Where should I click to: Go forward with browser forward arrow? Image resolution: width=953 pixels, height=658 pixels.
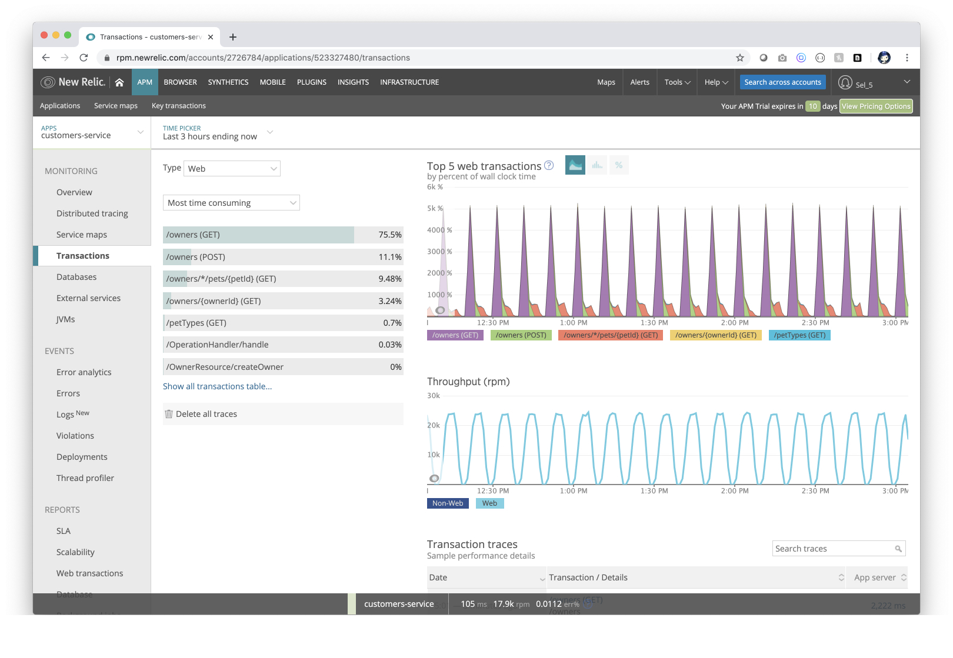(65, 58)
